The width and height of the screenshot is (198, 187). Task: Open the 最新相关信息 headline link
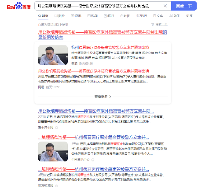(103, 35)
